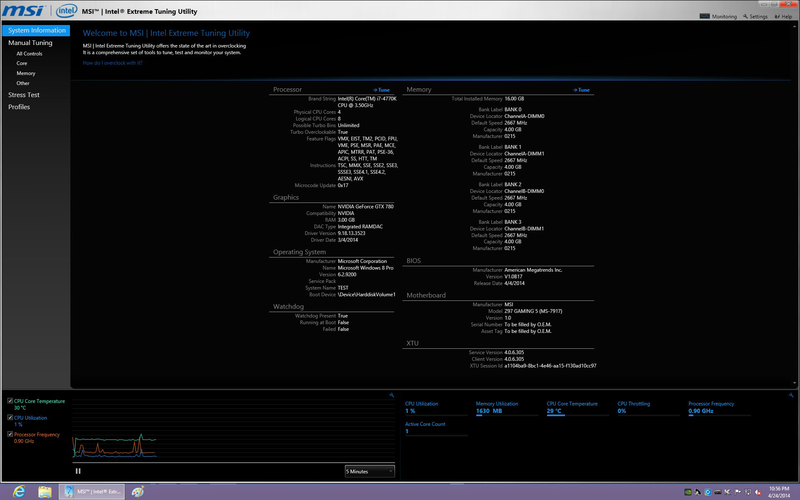Open Other tuning page
The image size is (800, 500).
click(x=23, y=83)
